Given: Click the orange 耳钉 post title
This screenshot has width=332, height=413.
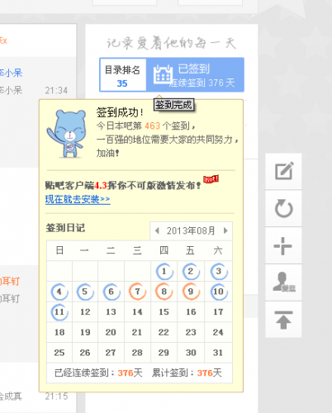Looking at the screenshot, I should [x=10, y=282].
